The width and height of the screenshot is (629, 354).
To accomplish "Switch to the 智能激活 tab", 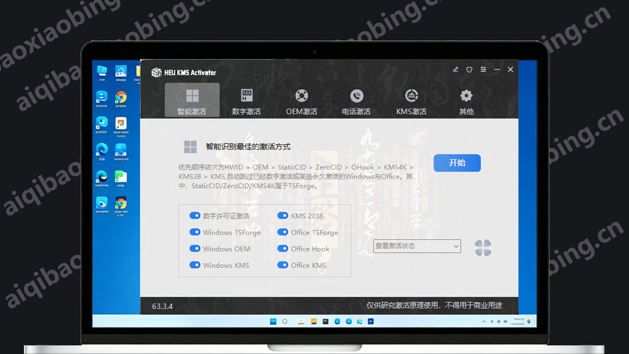I will coord(192,100).
